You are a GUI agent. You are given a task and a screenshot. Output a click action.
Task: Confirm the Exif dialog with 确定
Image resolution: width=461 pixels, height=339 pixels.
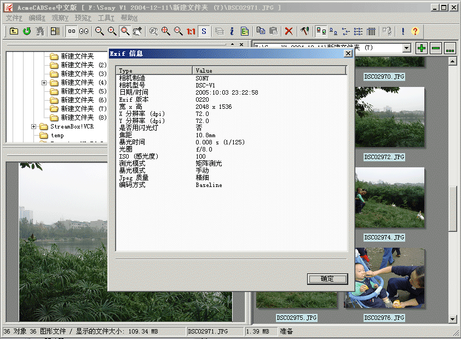pos(327,279)
